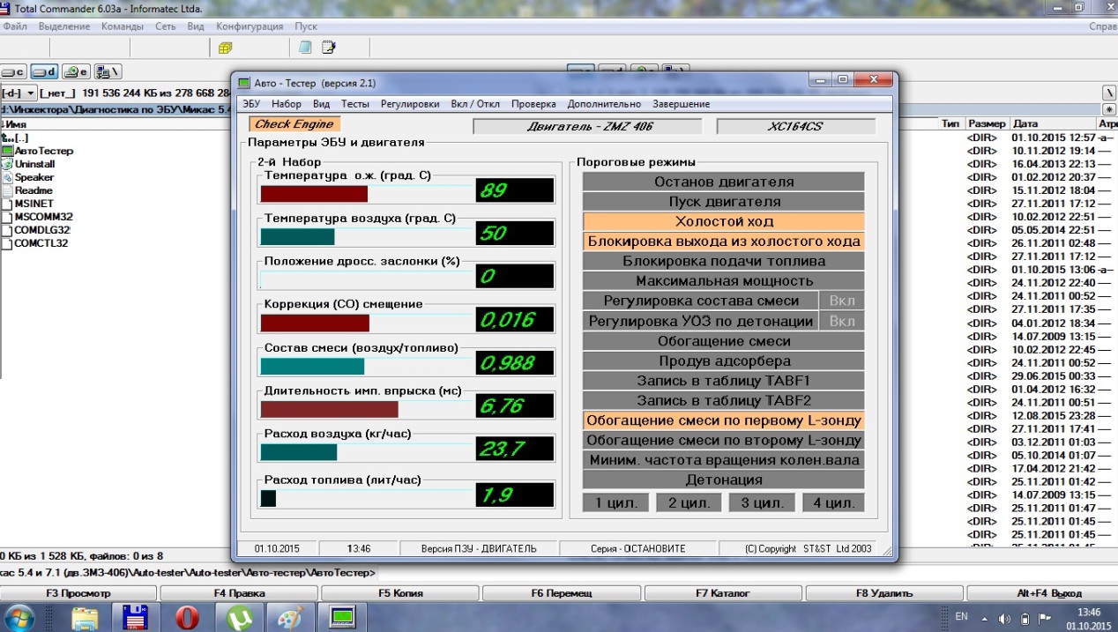Open the Проверка menu
1118x632 pixels.
[534, 104]
